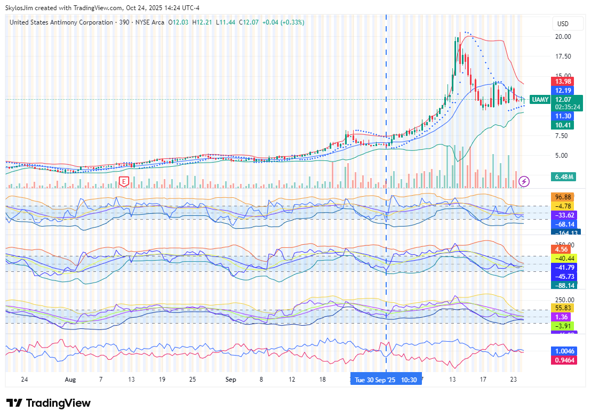Screen dimensions: 591x419
Task: Click the blue 12.19 price label
Action: click(563, 91)
